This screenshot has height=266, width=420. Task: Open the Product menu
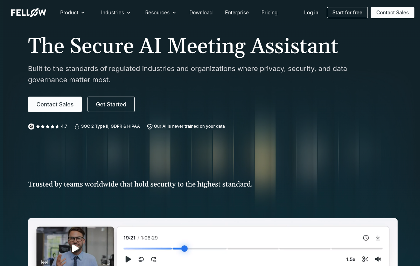pyautogui.click(x=72, y=13)
